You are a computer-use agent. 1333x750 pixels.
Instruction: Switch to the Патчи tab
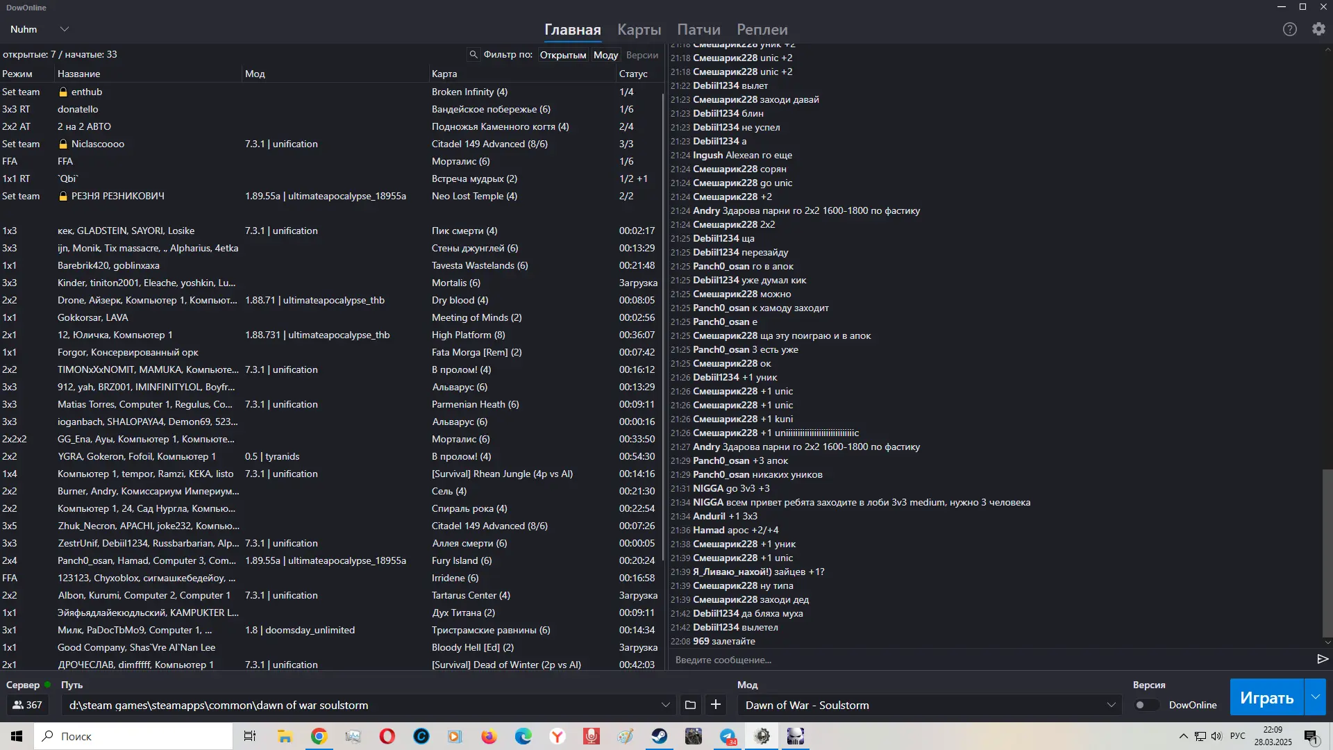pos(698,30)
